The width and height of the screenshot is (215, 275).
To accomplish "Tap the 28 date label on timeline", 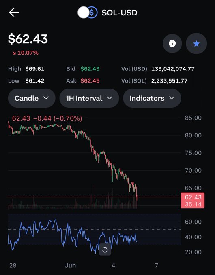I will (13, 265).
